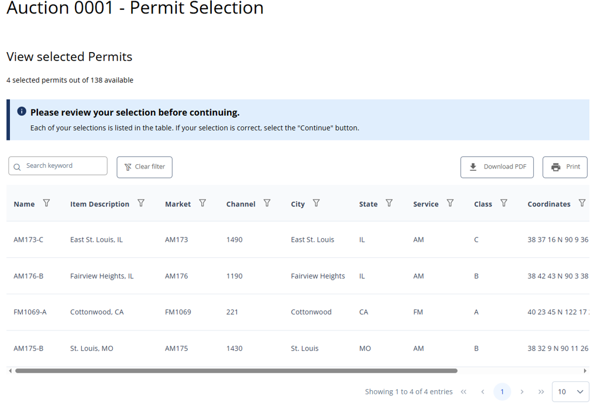594x406 pixels.
Task: Select page 1 in pagination
Action: 502,392
